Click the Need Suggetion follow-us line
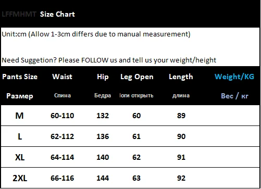This screenshot has height=189, width=261. click(x=109, y=60)
